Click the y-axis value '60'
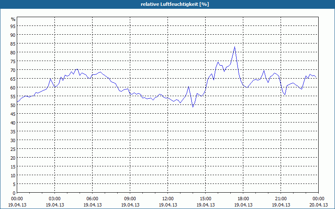The width and height of the screenshot is (335, 209). pos(13,87)
